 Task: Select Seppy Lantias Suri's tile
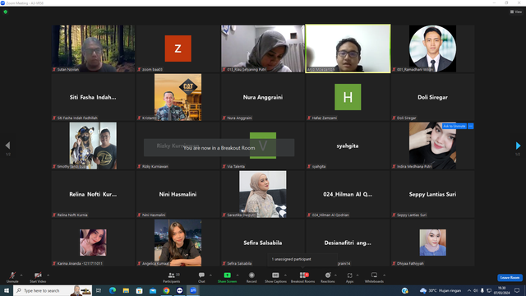point(433,194)
